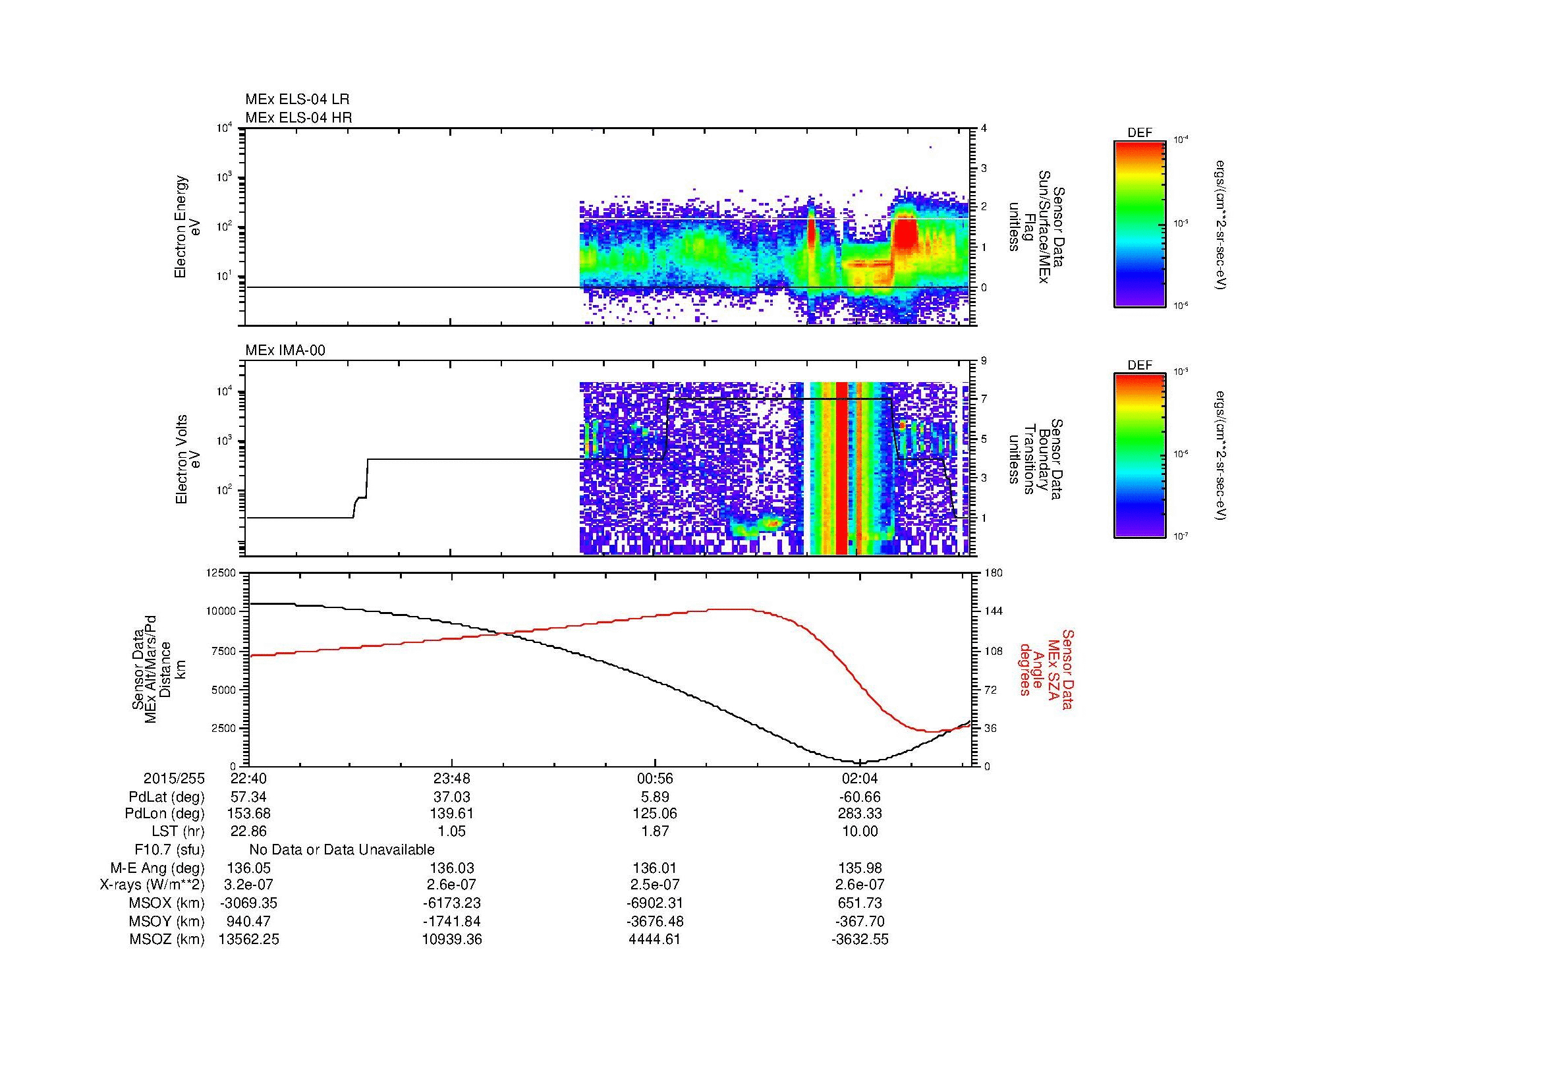The height and width of the screenshot is (1089, 1541).
Task: Click 'No Data or Data Unavailable' text
Action: [x=342, y=849]
